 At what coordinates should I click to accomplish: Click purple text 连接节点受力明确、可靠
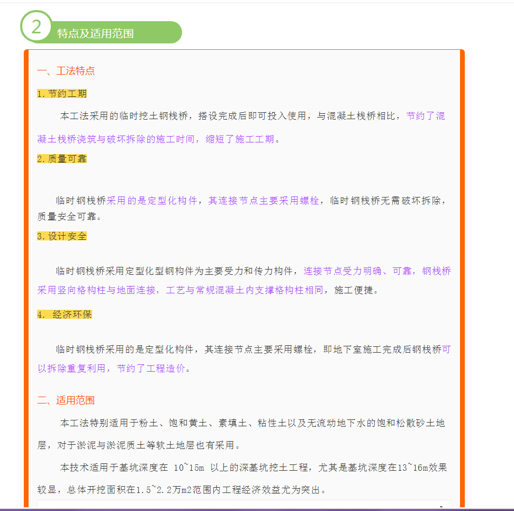pyautogui.click(x=358, y=271)
